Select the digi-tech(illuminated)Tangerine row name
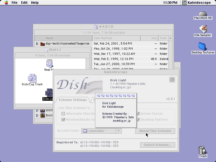 click(67, 43)
